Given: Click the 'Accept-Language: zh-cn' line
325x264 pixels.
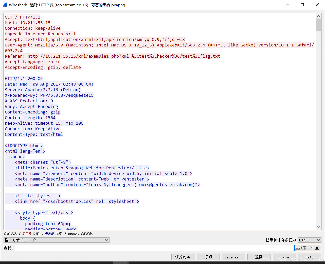Looking at the screenshot, I should click(33, 62).
